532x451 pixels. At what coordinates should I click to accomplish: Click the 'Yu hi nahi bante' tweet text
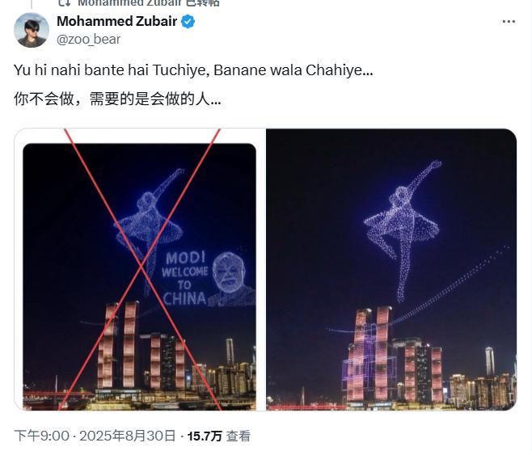[193, 70]
